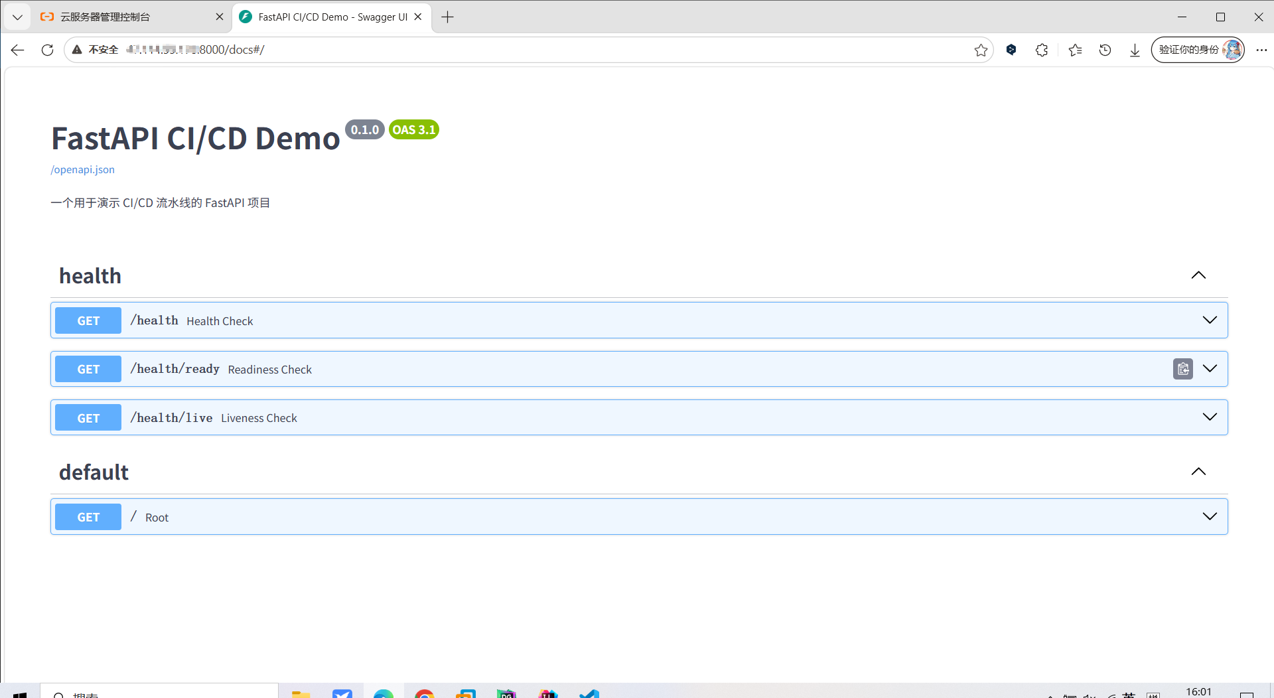Open the favorites list icon
The width and height of the screenshot is (1274, 698).
point(1075,50)
